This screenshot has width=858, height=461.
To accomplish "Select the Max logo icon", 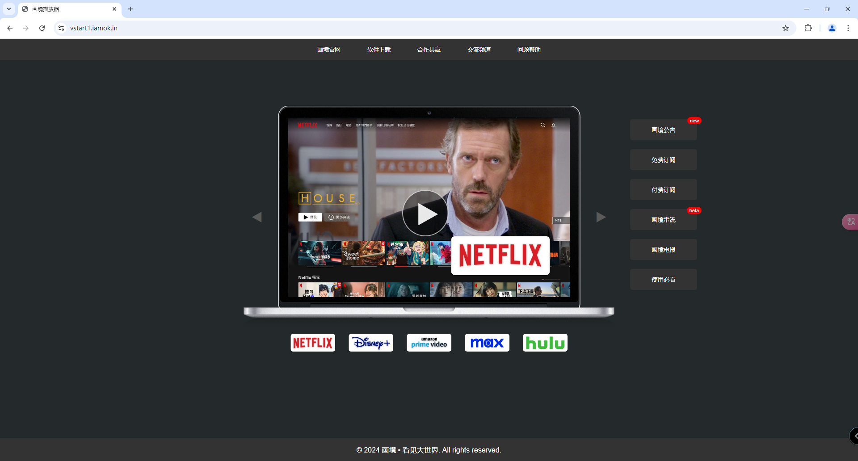I will pyautogui.click(x=487, y=343).
